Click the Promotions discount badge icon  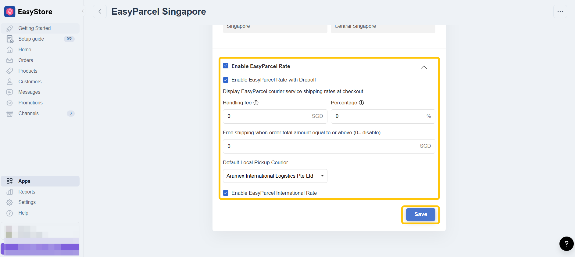tap(10, 103)
